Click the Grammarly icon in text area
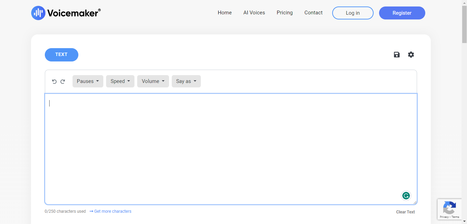Image resolution: width=467 pixels, height=224 pixels. [406, 196]
